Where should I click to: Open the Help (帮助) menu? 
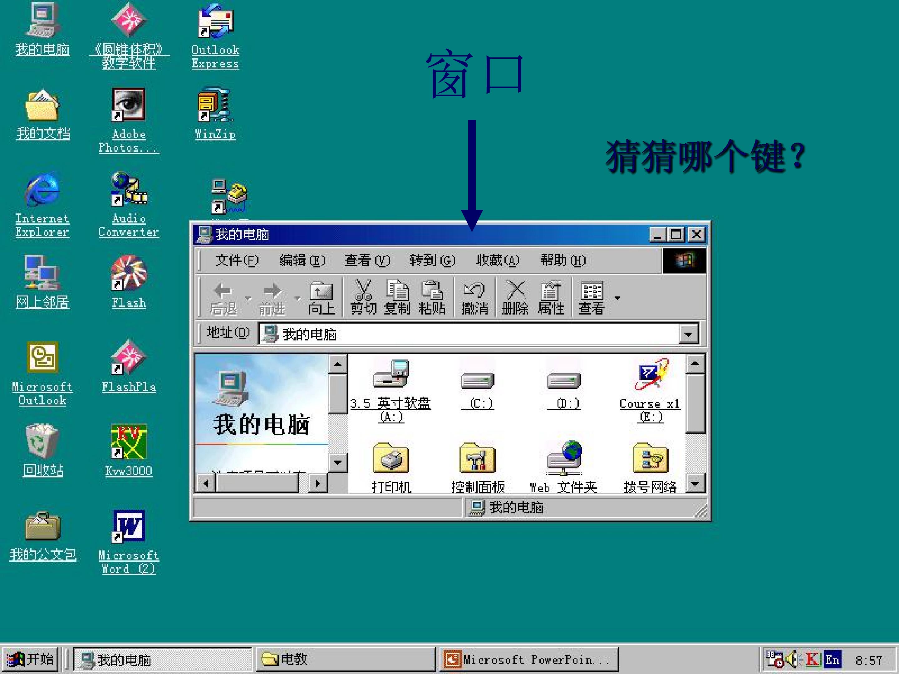[x=563, y=261]
